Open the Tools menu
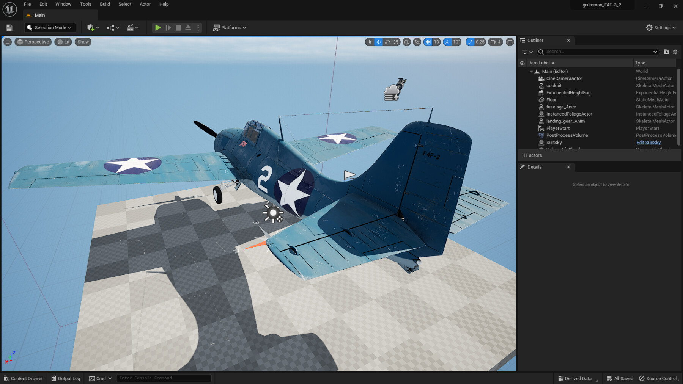 click(85, 4)
